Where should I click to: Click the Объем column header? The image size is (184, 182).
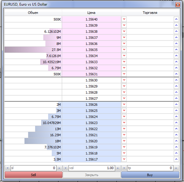pyautogui.click(x=33, y=13)
